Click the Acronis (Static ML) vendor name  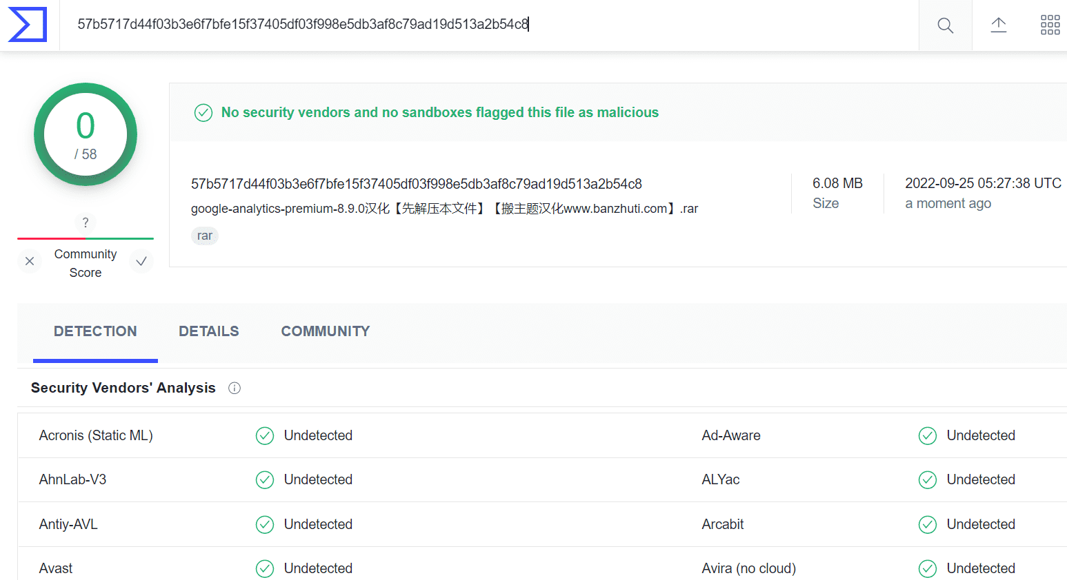click(x=96, y=435)
